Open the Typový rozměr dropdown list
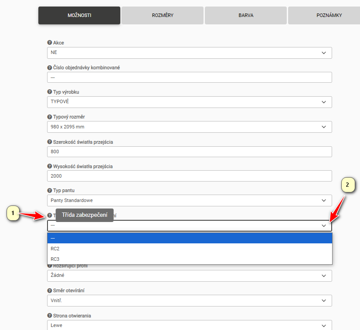The image size is (360, 330). (x=189, y=127)
